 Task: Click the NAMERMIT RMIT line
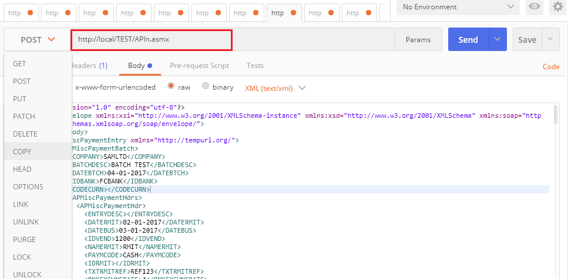pos(132,247)
